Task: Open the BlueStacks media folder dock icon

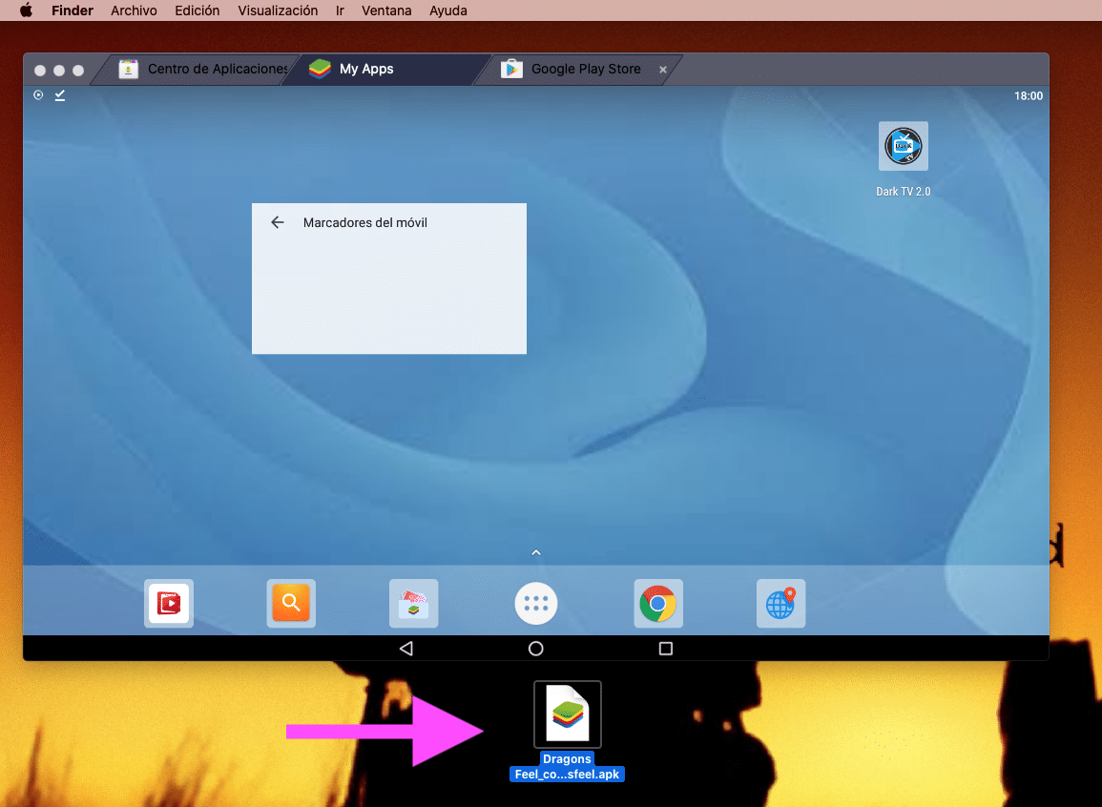Action: click(413, 604)
